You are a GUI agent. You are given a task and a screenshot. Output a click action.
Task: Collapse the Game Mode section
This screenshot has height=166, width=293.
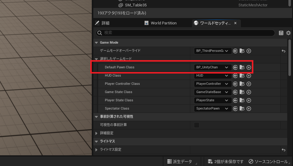[x=96, y=43]
